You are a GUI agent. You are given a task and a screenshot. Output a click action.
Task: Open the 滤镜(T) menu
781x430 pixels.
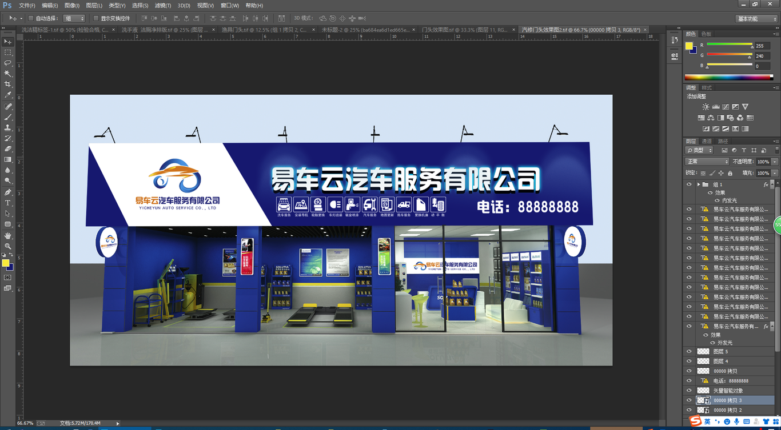(x=163, y=5)
